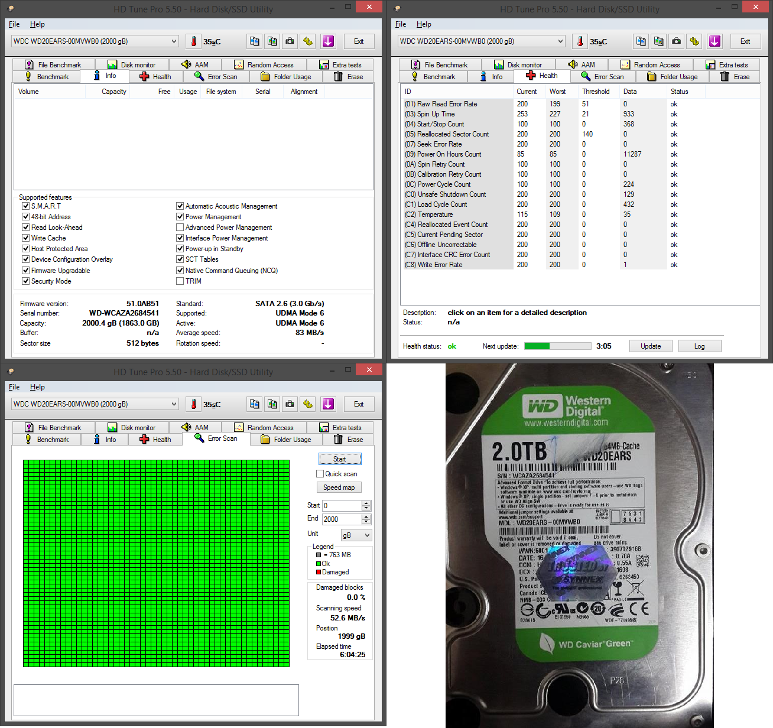
Task: Open the File menu in the Health window
Action: click(x=401, y=24)
